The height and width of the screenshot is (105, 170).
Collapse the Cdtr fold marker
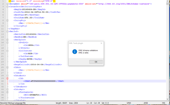(x=7, y=67)
